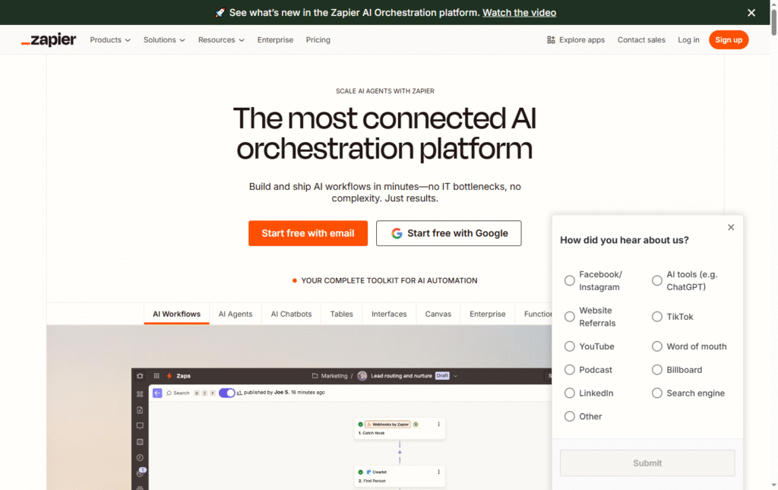Click the rocket emoji in the banner
The height and width of the screenshot is (490, 778).
220,12
